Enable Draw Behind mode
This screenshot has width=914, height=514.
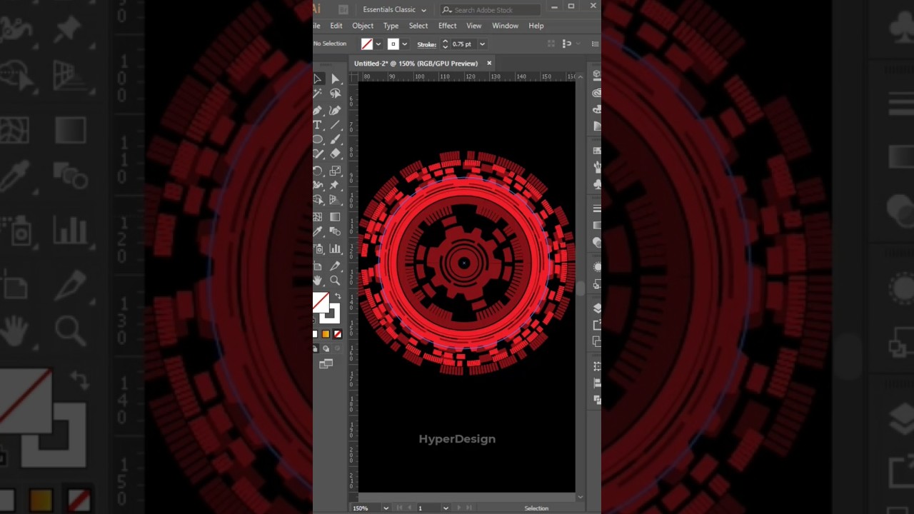(x=326, y=349)
